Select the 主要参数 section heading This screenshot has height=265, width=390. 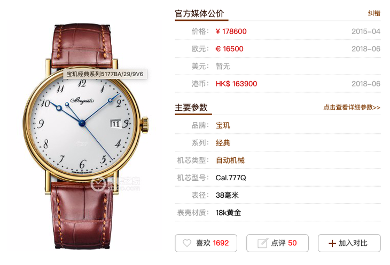point(191,108)
